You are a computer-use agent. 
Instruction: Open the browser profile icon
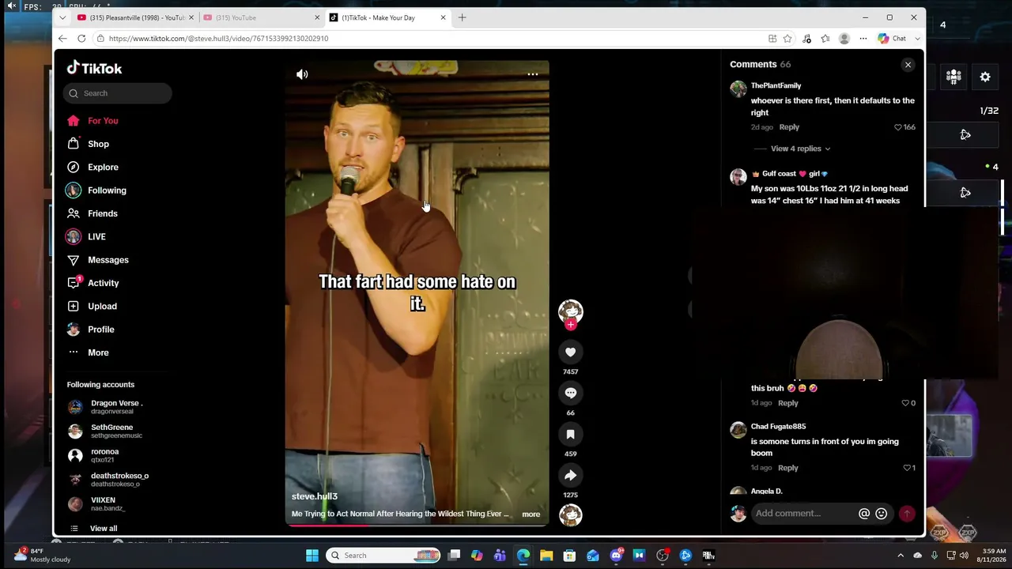pyautogui.click(x=844, y=38)
